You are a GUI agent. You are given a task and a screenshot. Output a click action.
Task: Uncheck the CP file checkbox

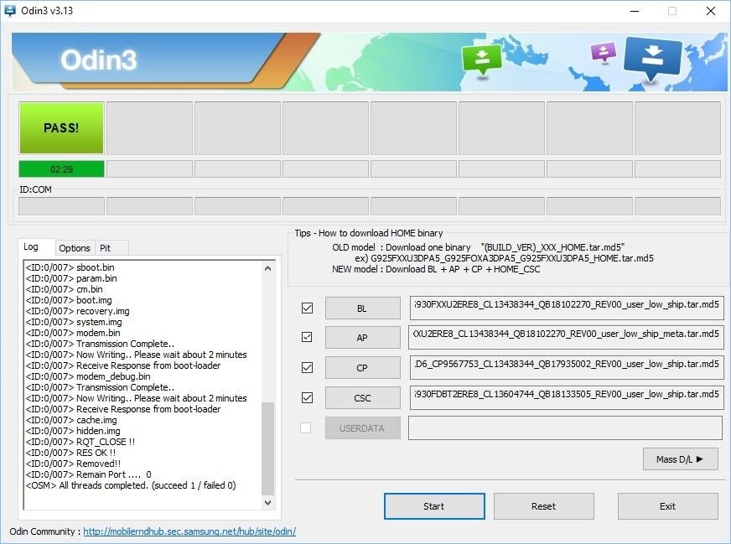307,367
